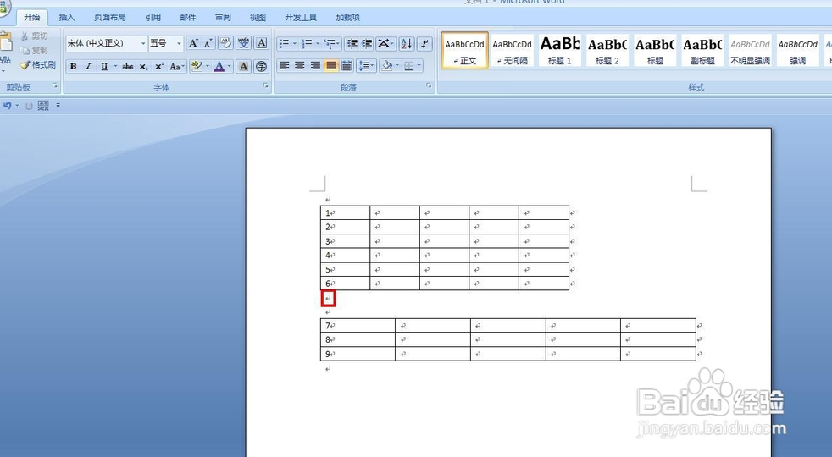832x457 pixels.
Task: Switch to the 引用 tab
Action: (153, 18)
